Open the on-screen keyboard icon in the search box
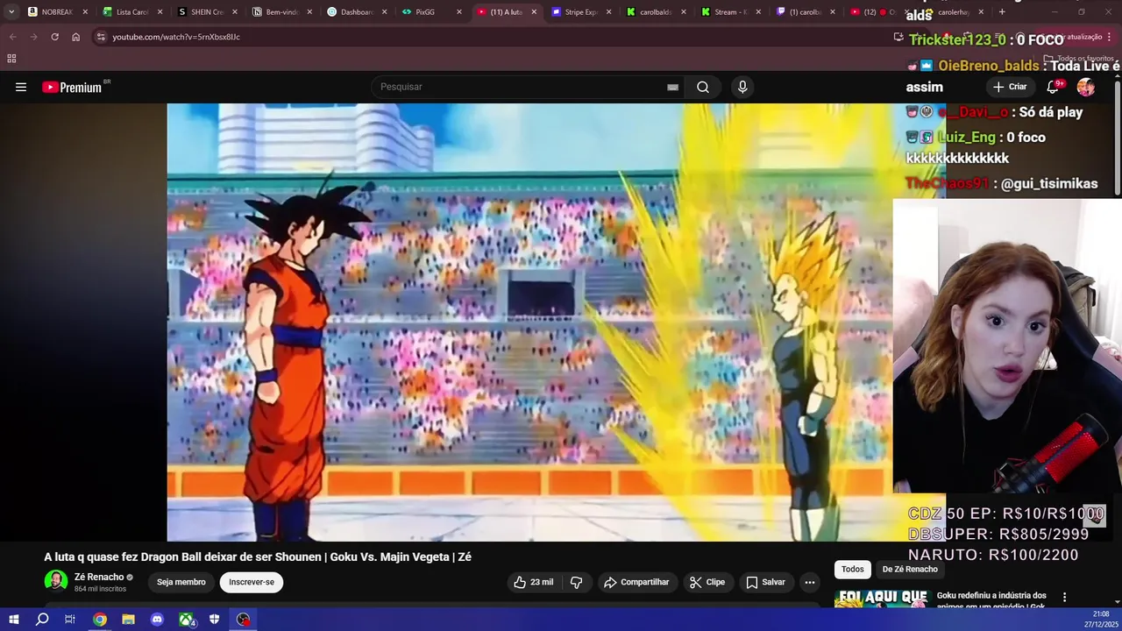1122x631 pixels. 672,87
